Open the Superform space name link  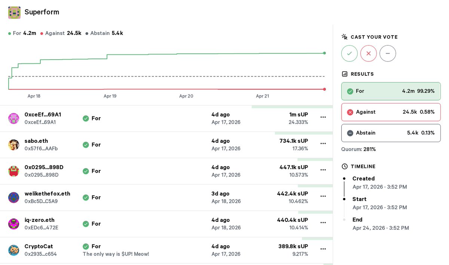[42, 12]
